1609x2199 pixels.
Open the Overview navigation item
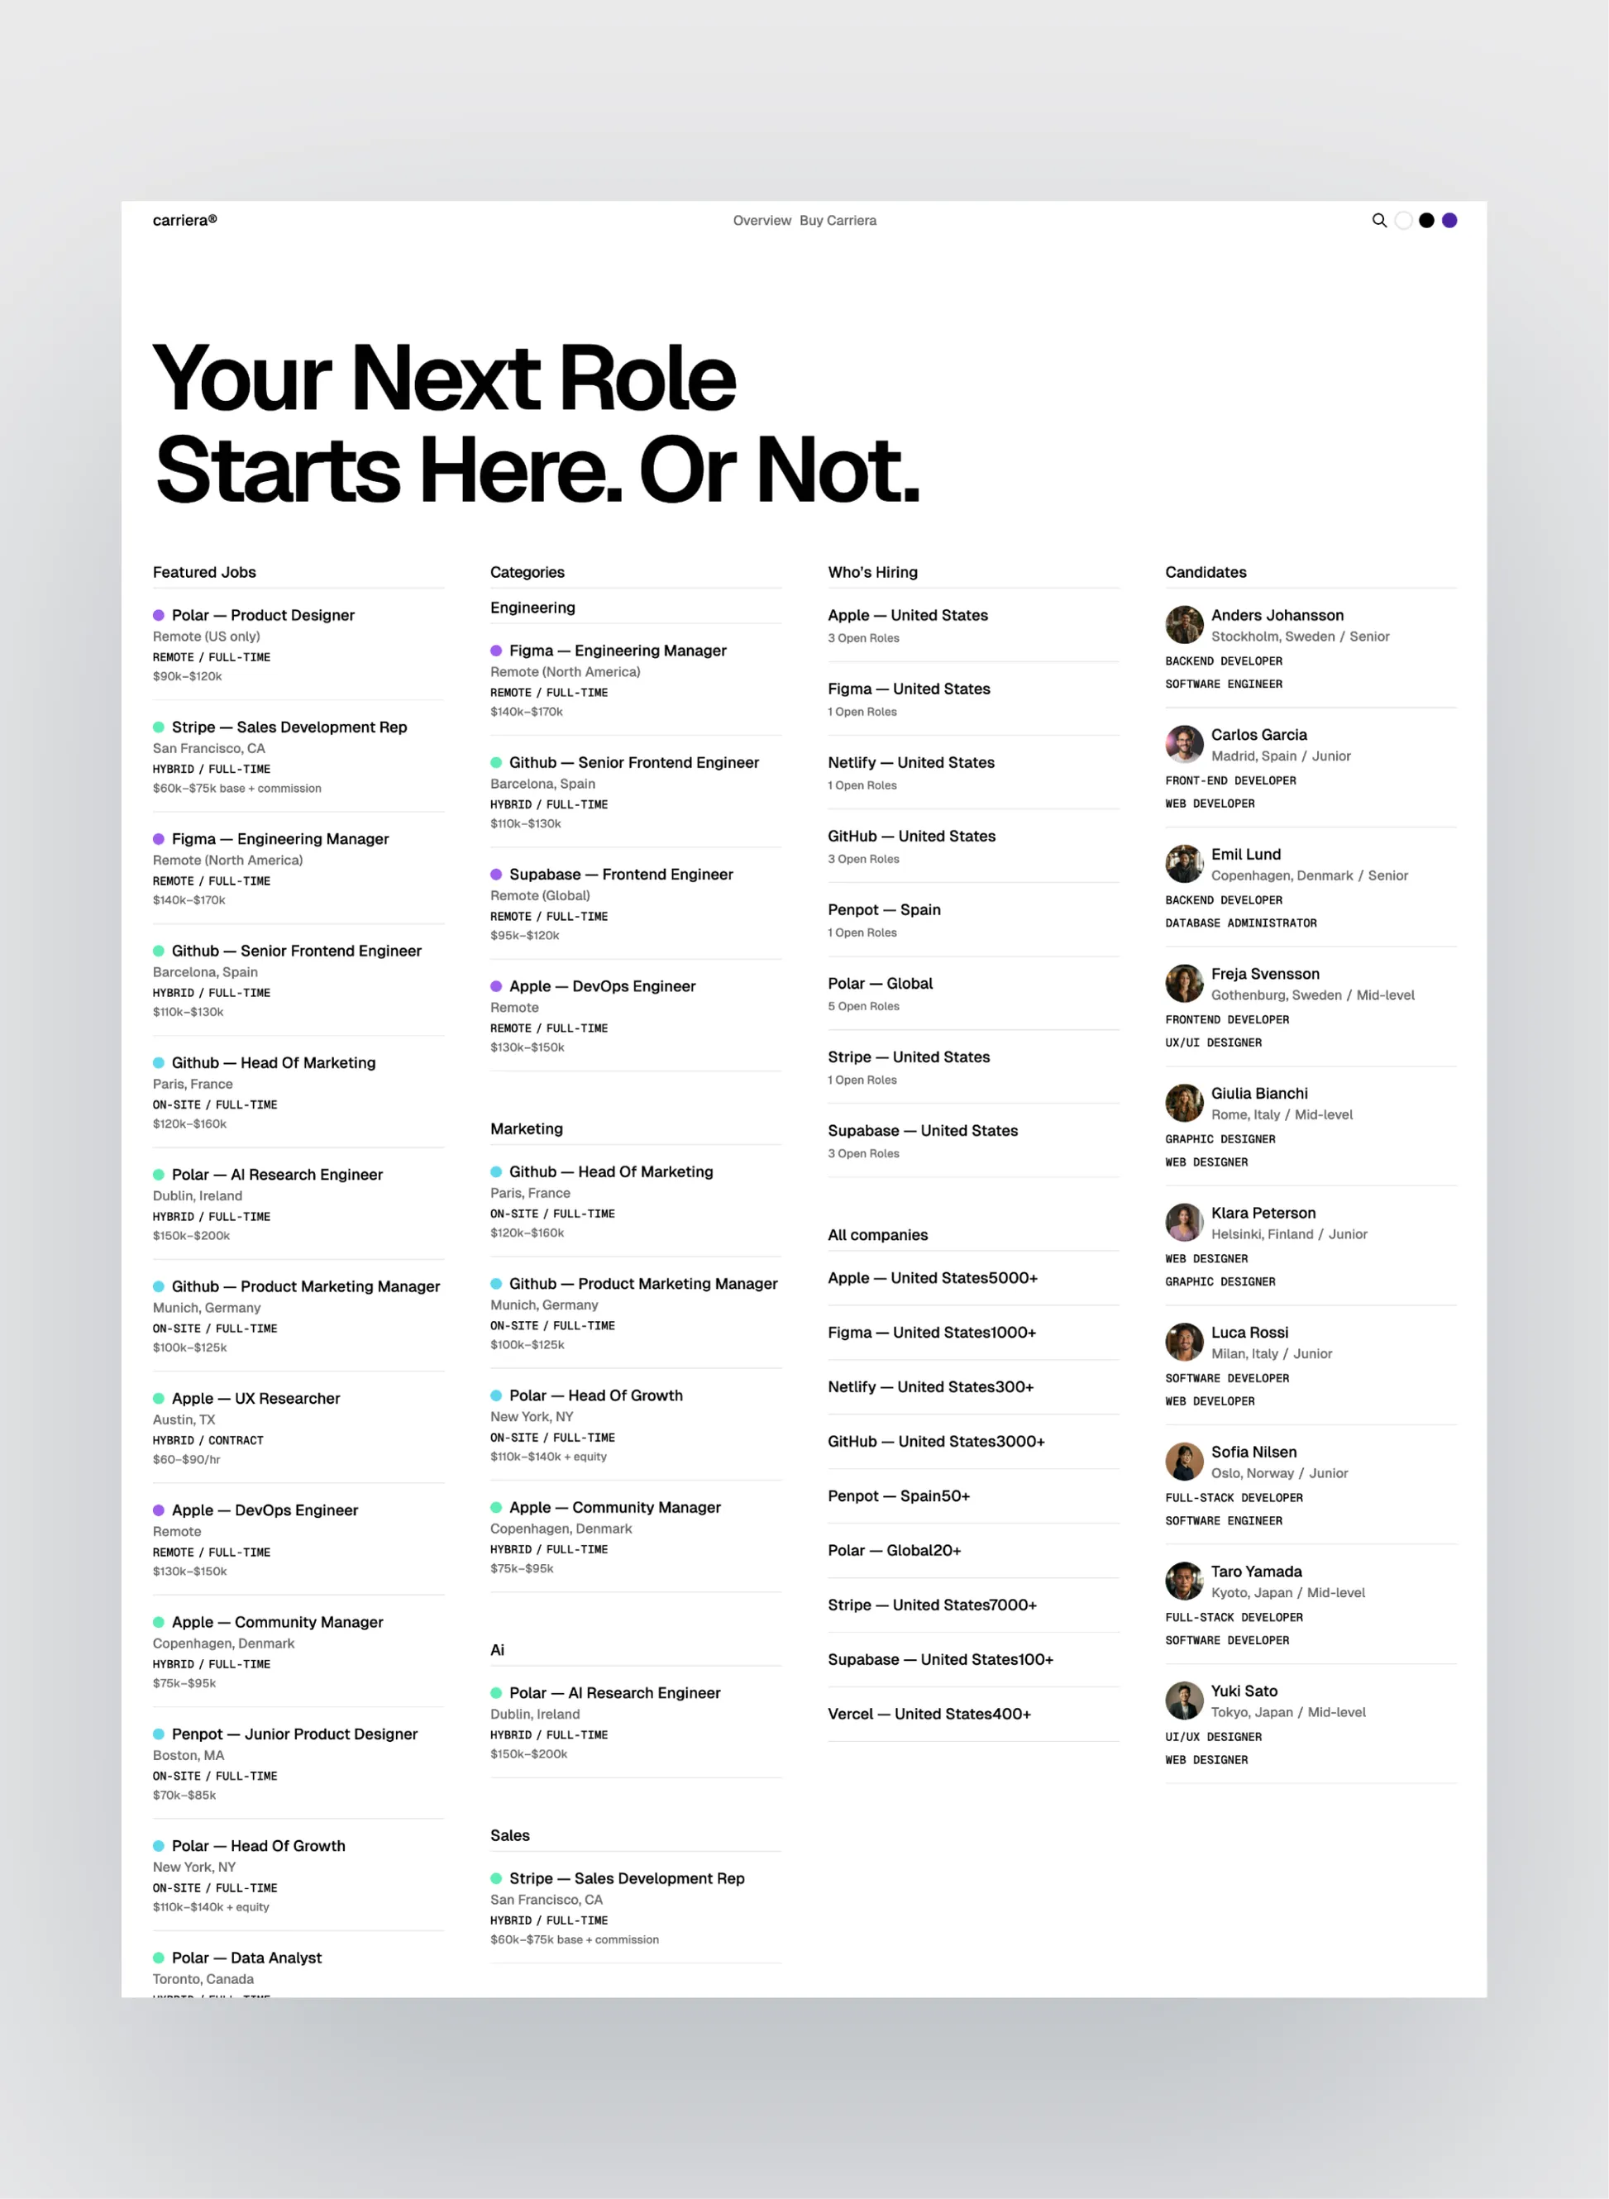point(762,220)
